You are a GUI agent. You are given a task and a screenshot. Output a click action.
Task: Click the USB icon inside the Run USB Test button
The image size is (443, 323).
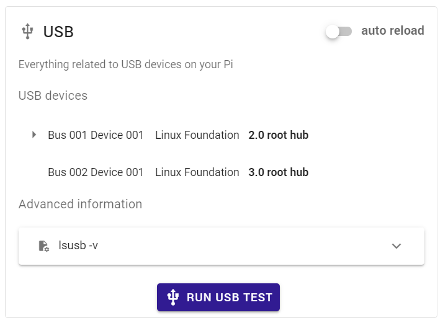click(173, 297)
